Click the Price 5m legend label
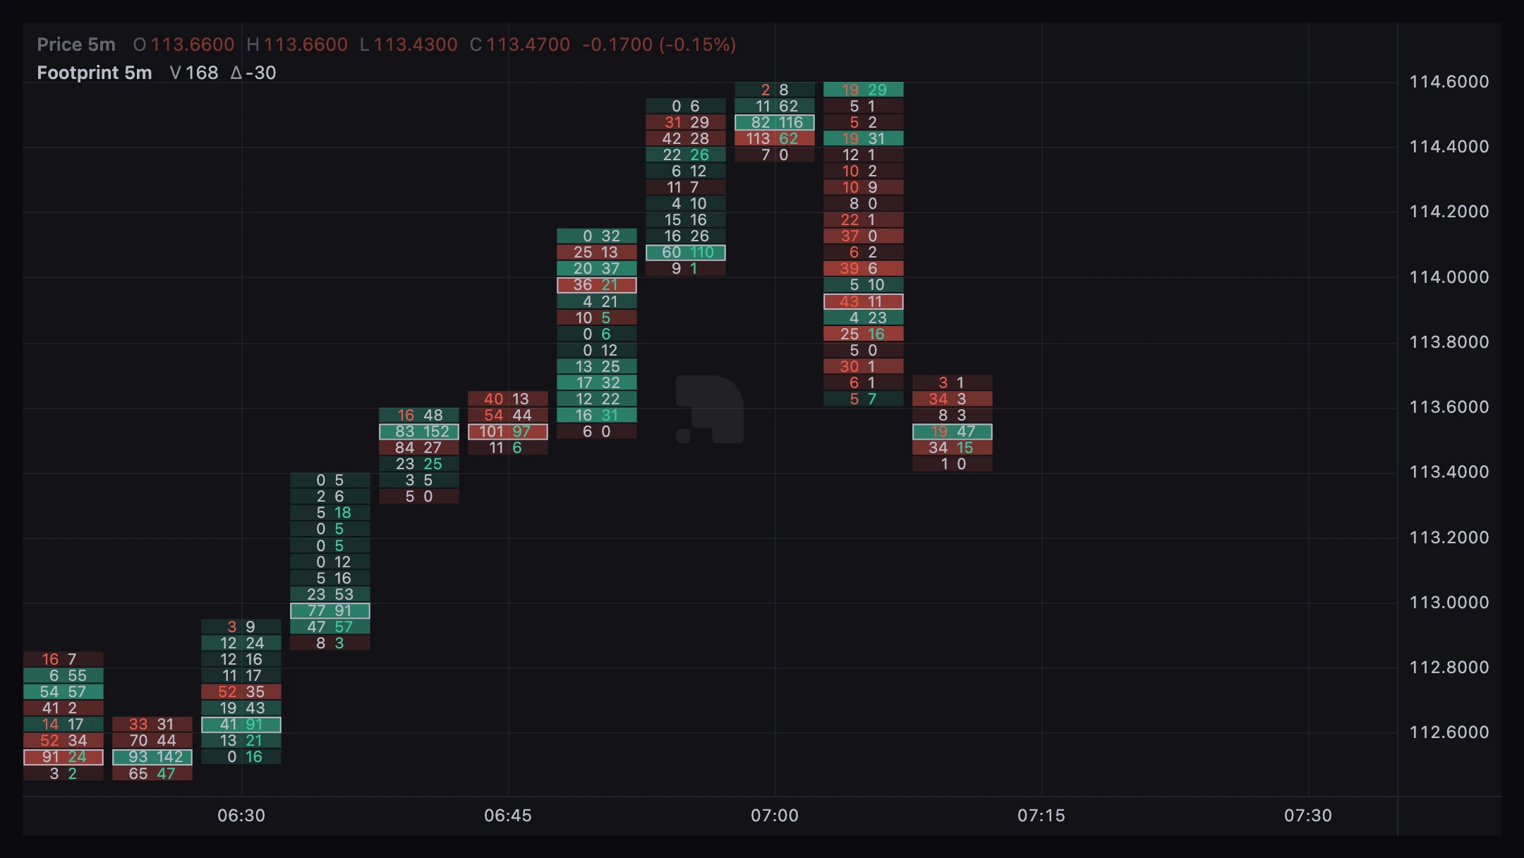The image size is (1524, 858). pyautogui.click(x=76, y=44)
